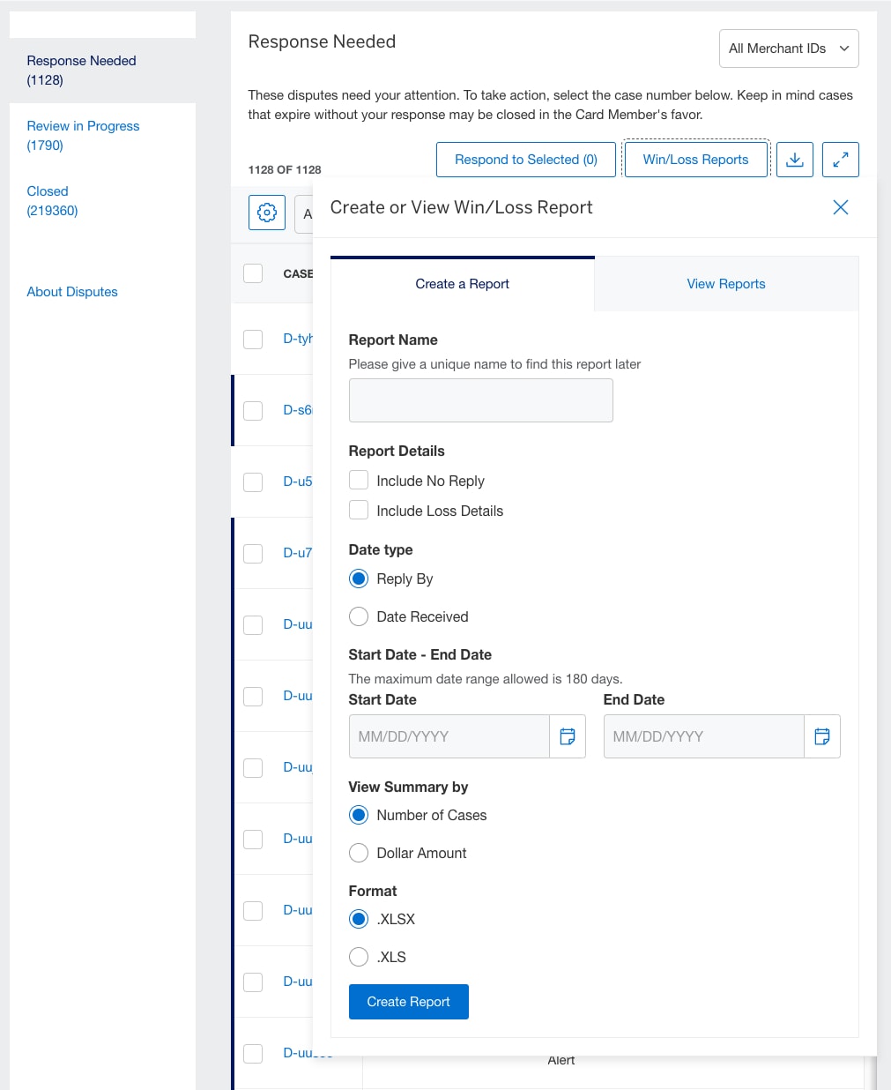891x1090 pixels.
Task: Open End Date calendar picker
Action: 821,736
